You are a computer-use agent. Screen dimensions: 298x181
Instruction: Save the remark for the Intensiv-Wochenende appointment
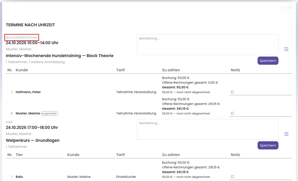coord(268,61)
